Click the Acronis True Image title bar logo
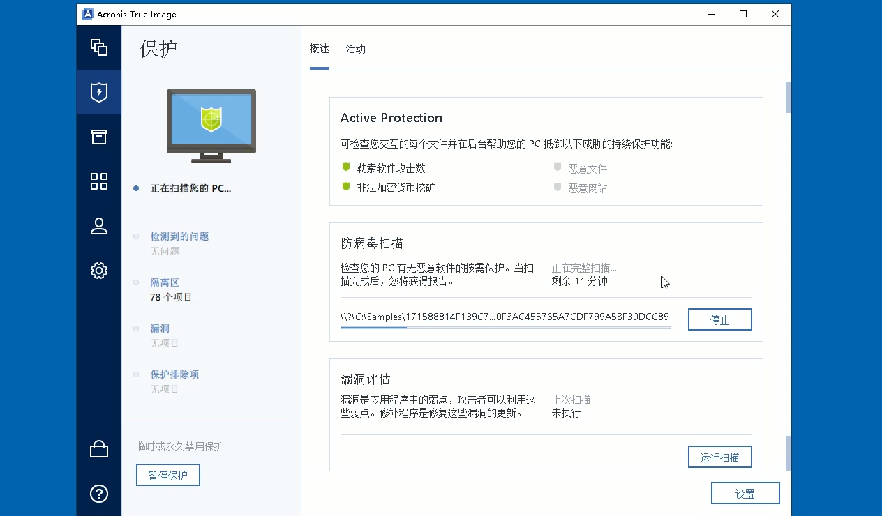 89,14
